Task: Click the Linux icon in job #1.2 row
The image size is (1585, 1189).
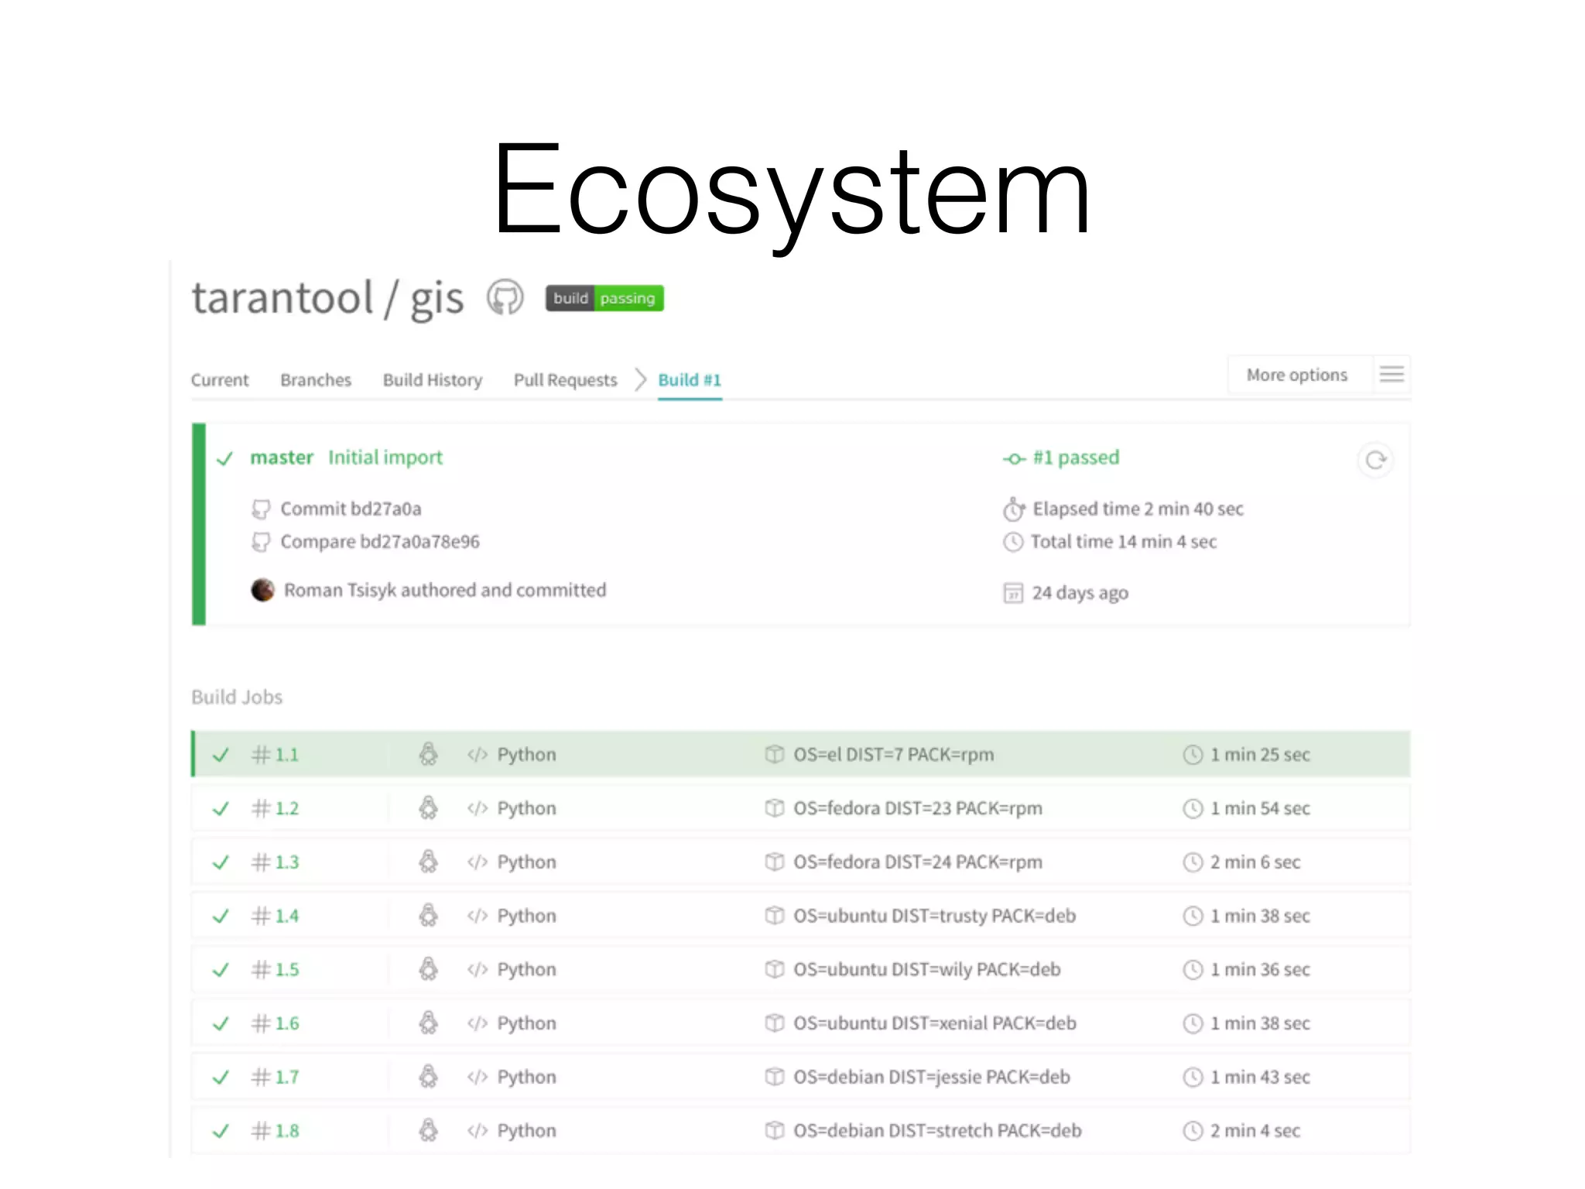Action: point(428,808)
